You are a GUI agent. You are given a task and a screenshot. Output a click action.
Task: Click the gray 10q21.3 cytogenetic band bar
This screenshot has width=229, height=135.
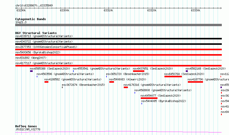118,25
